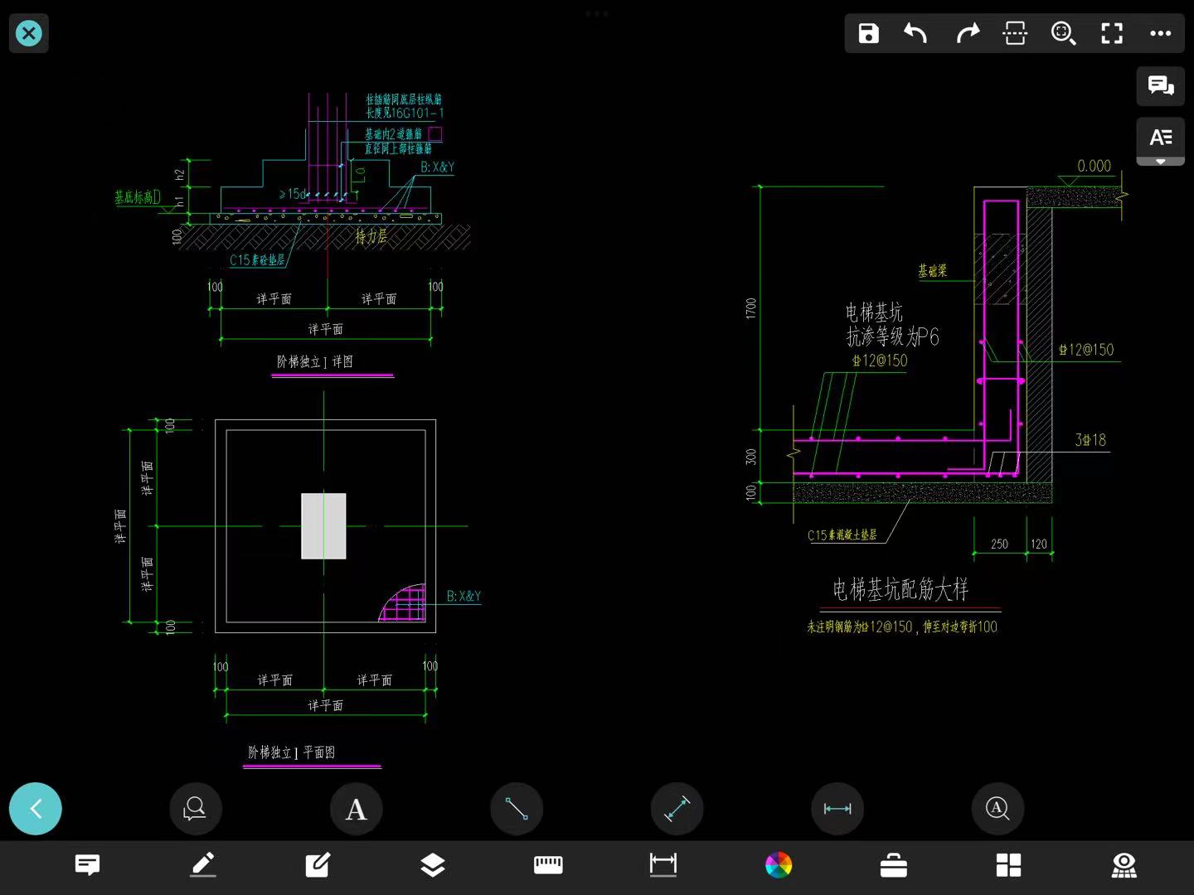Open the toolbox briefcase
Screen dimensions: 1194x895
pyautogui.click(x=893, y=865)
